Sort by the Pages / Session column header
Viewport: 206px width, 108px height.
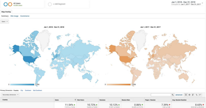point(150,100)
